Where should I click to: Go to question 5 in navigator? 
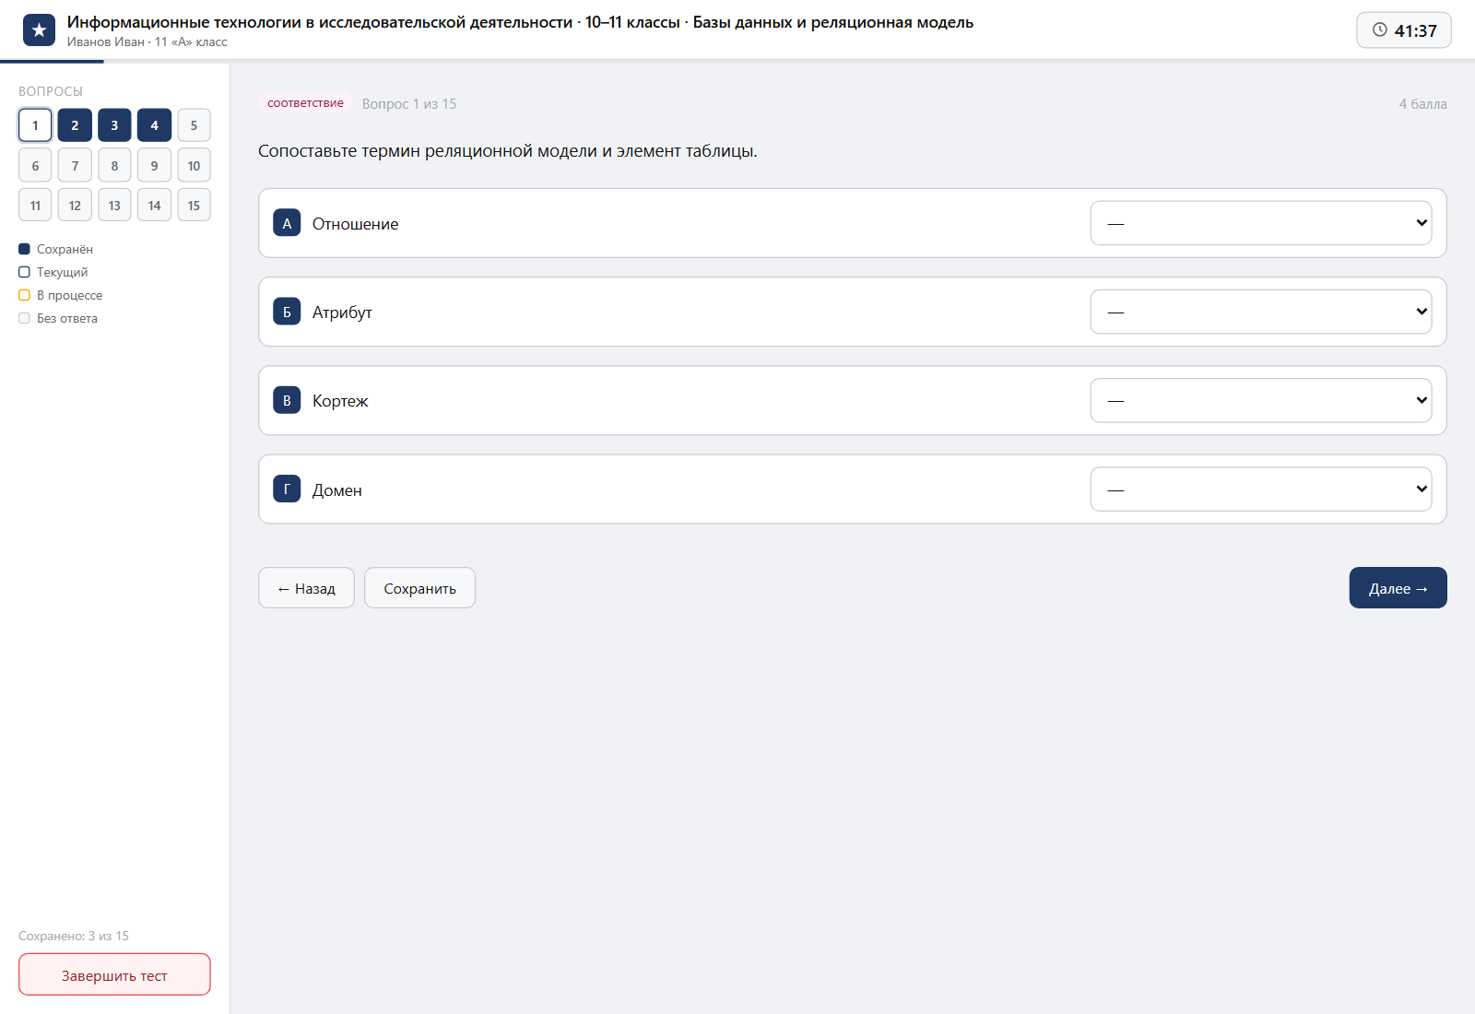(x=194, y=125)
